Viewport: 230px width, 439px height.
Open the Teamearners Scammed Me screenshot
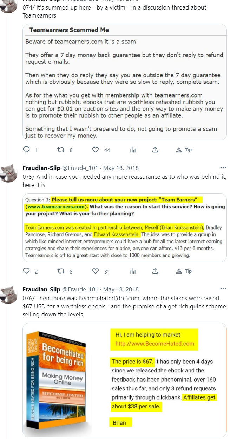[x=125, y=82]
